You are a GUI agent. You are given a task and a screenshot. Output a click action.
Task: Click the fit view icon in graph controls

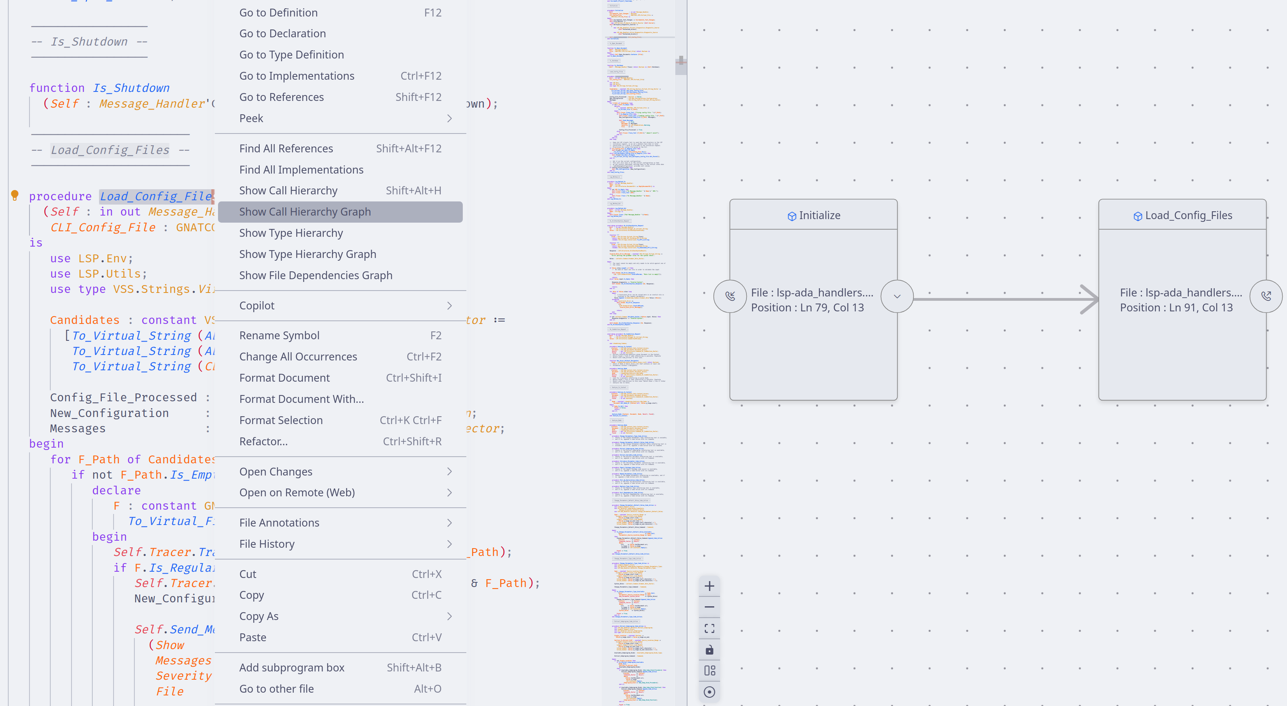coord(709,628)
